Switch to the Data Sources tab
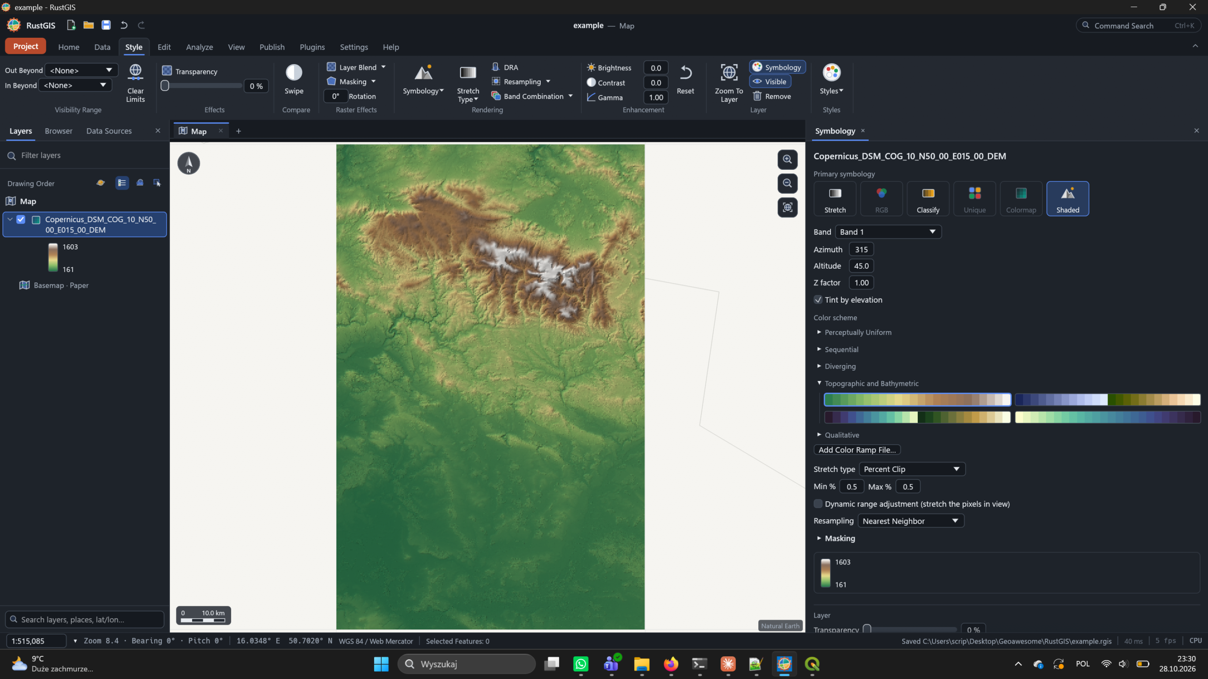1208x679 pixels. (109, 131)
